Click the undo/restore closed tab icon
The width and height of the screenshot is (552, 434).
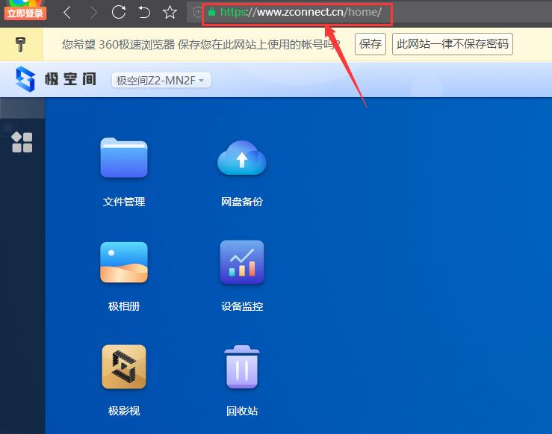[144, 12]
